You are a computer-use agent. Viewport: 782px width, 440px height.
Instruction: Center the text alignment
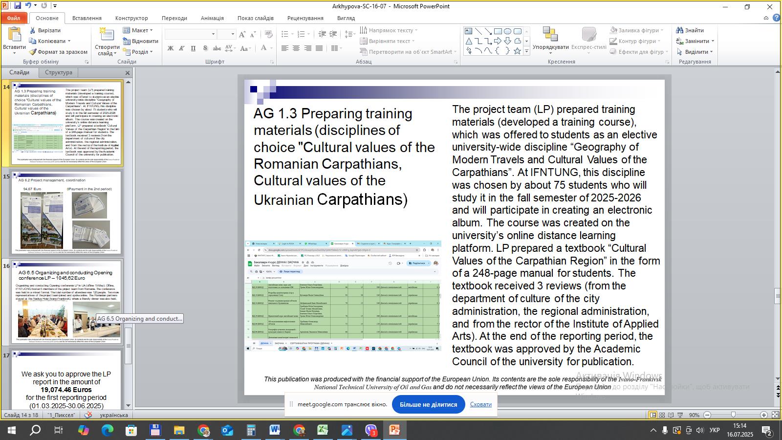pos(296,48)
